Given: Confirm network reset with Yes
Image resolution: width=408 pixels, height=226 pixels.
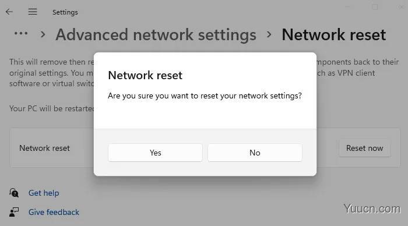Looking at the screenshot, I should 156,153.
